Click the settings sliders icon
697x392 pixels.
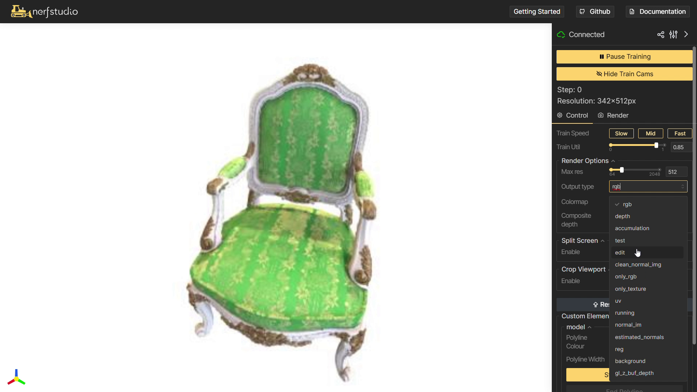673,34
